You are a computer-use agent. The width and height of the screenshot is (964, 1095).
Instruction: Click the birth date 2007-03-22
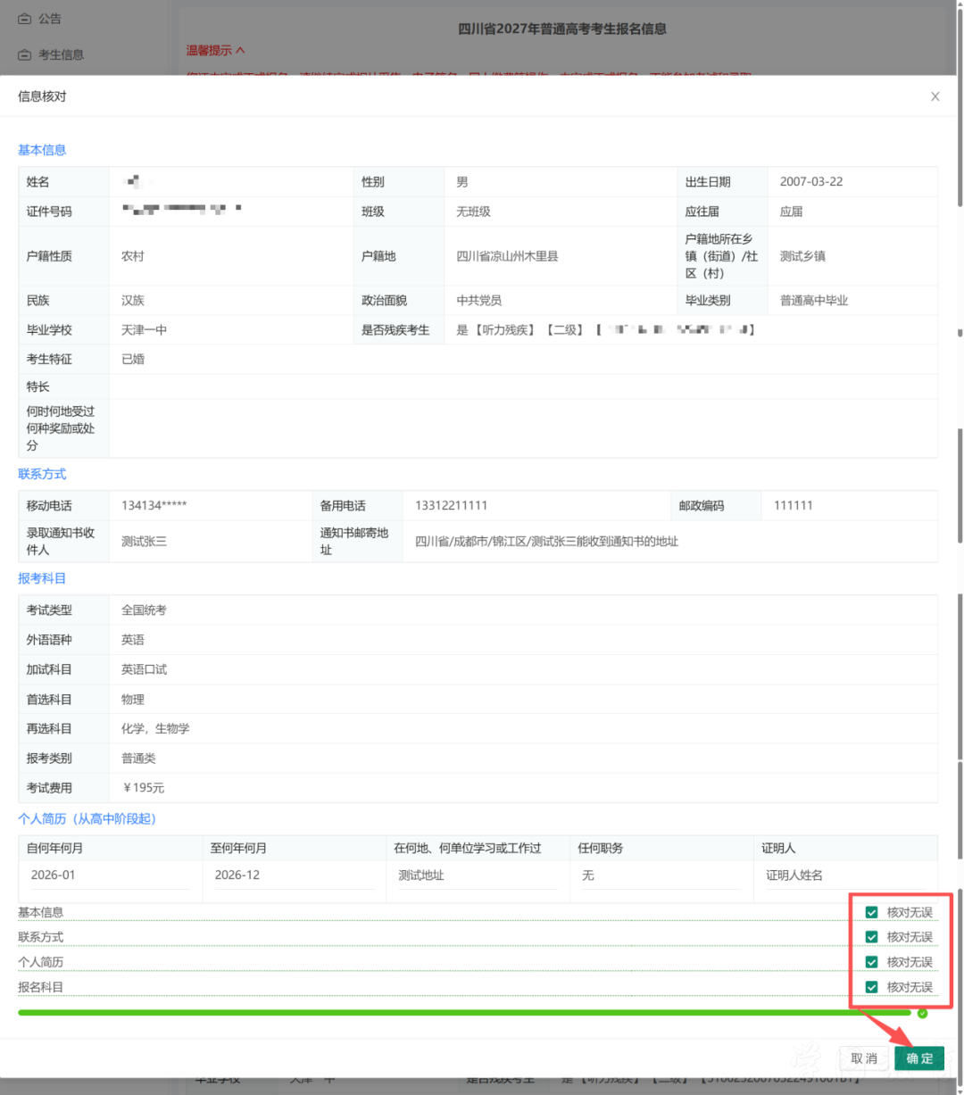click(x=811, y=181)
